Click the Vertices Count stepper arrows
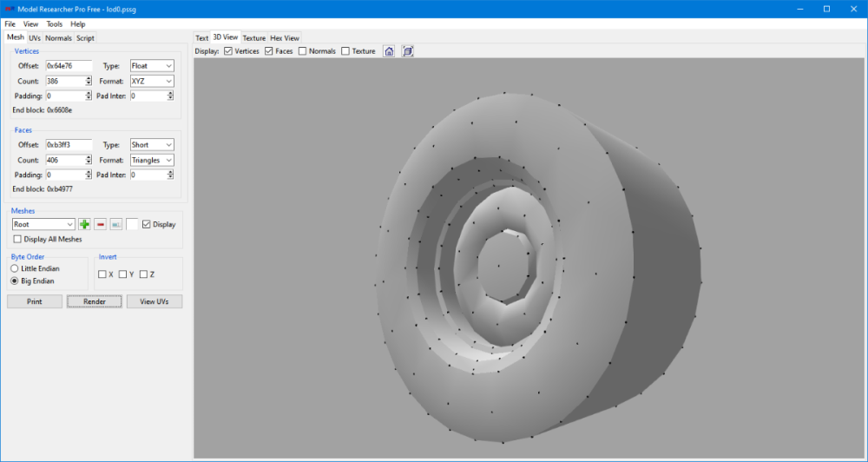The width and height of the screenshot is (868, 462). click(89, 81)
